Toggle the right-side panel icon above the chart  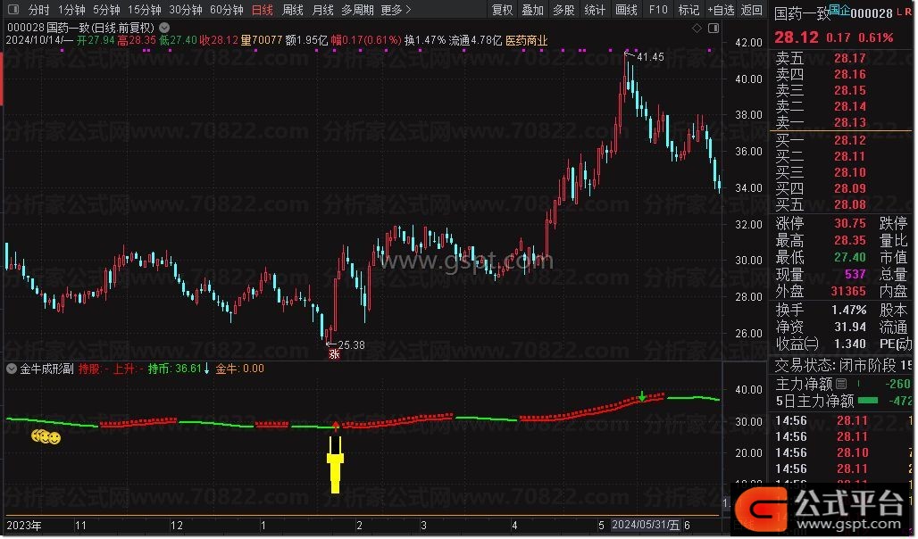pyautogui.click(x=714, y=28)
